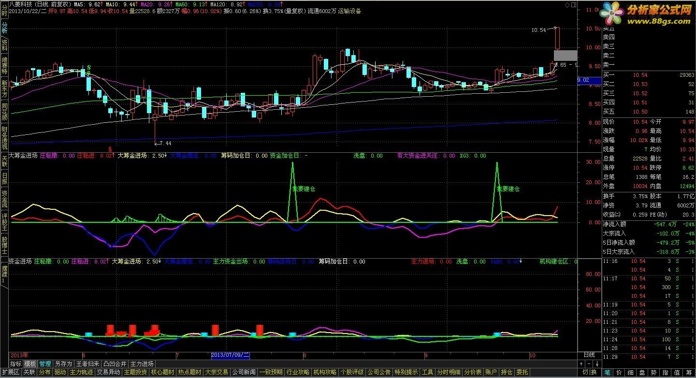This screenshot has height=378, width=696.
Task: Select the 势 tab in quote panel
Action: (653, 372)
